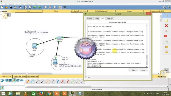Choose the blue coaxial cable
The height and width of the screenshot is (96, 171).
pyautogui.click(x=58, y=82)
